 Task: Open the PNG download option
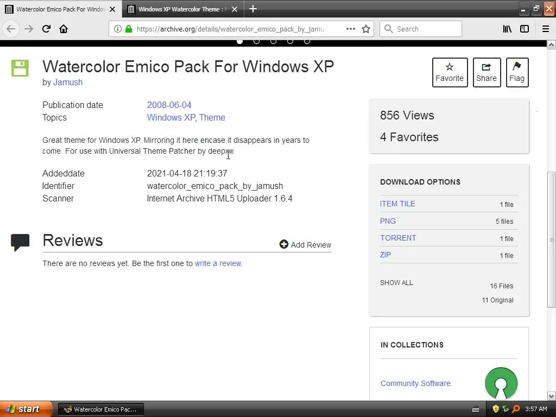pos(388,221)
